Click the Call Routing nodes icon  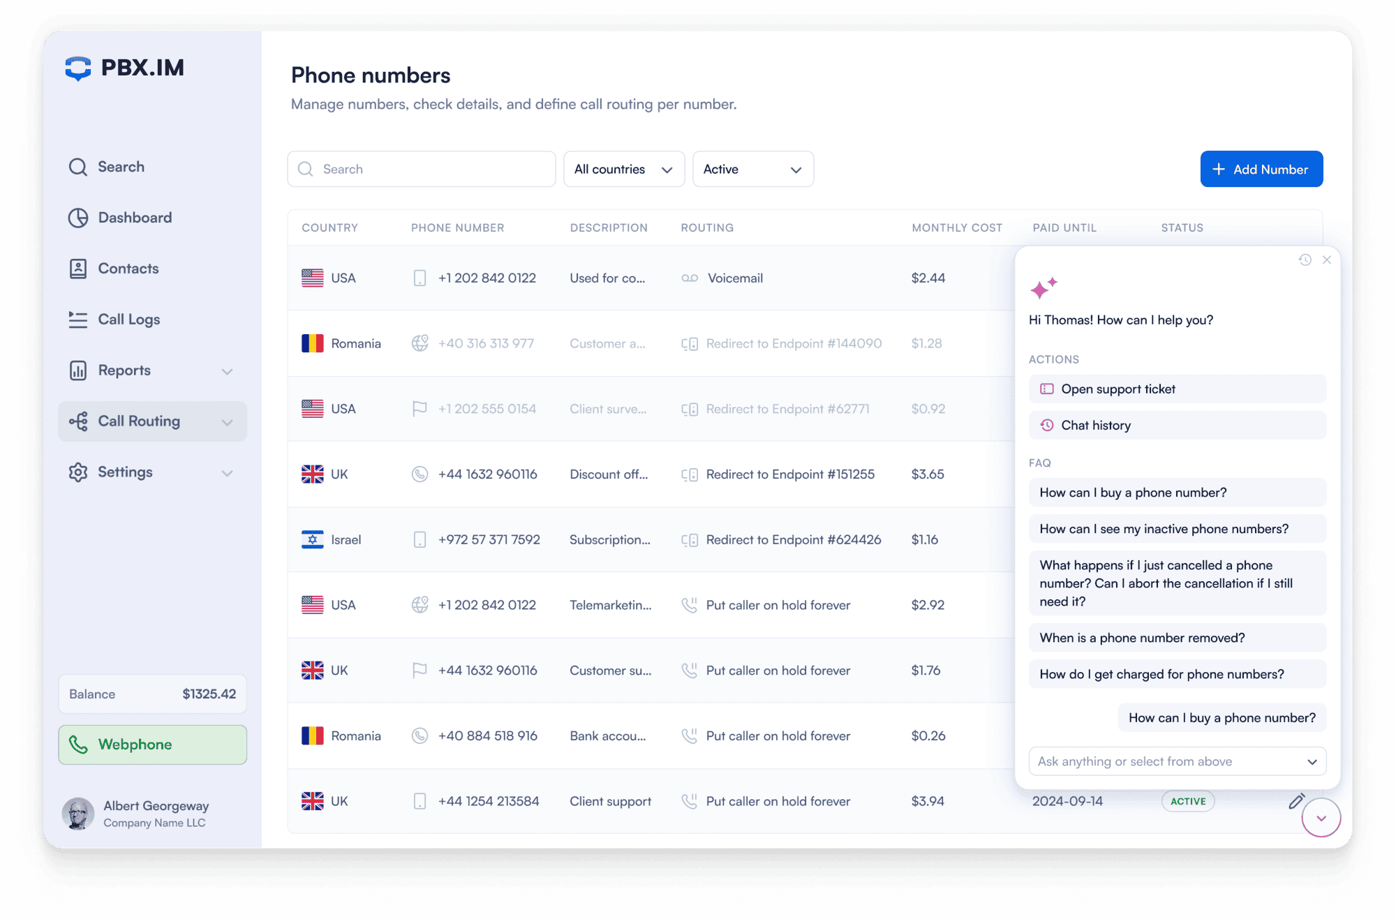pos(78,421)
